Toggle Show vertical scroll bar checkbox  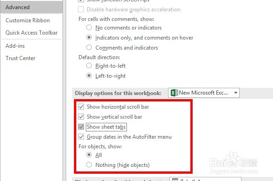click(81, 117)
